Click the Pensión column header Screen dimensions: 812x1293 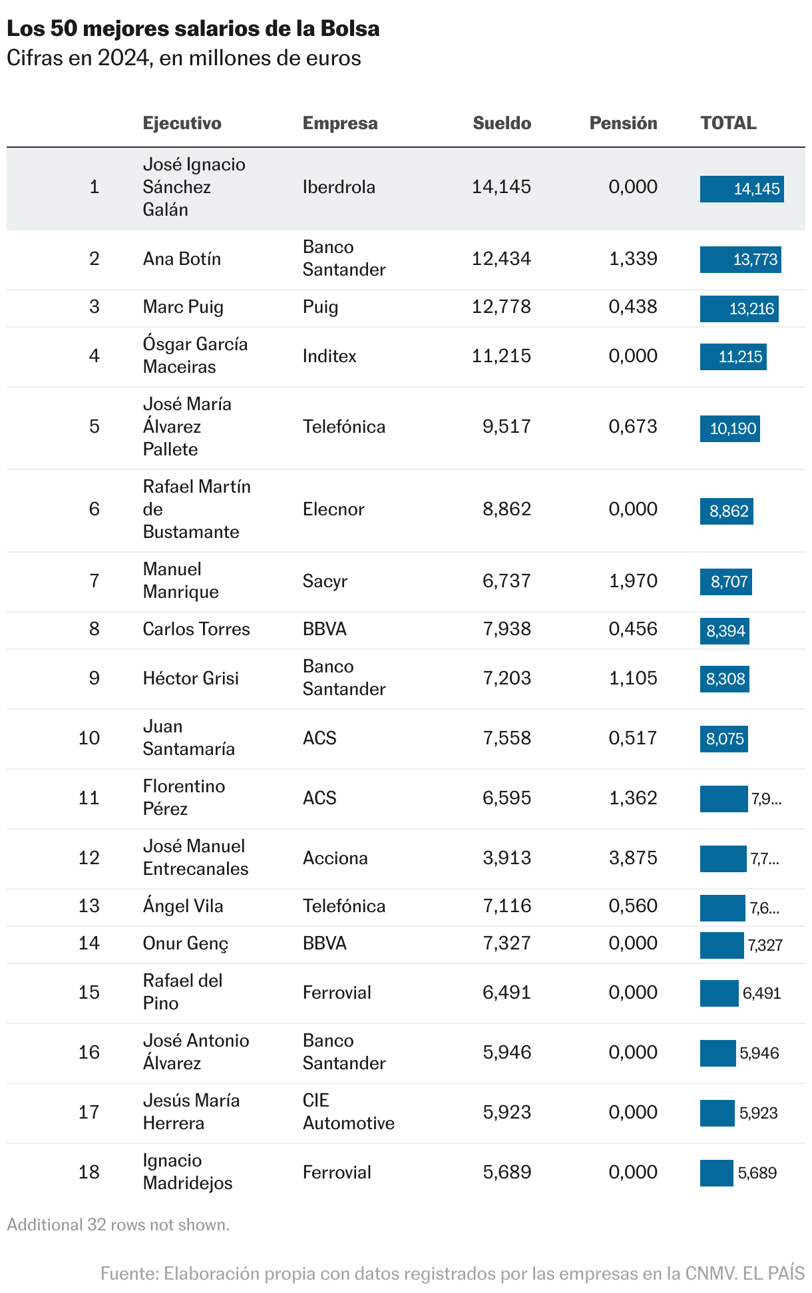[x=623, y=123]
